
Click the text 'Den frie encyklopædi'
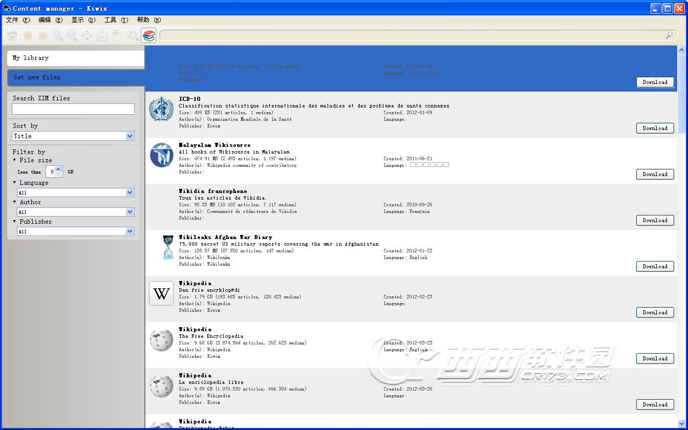click(209, 290)
